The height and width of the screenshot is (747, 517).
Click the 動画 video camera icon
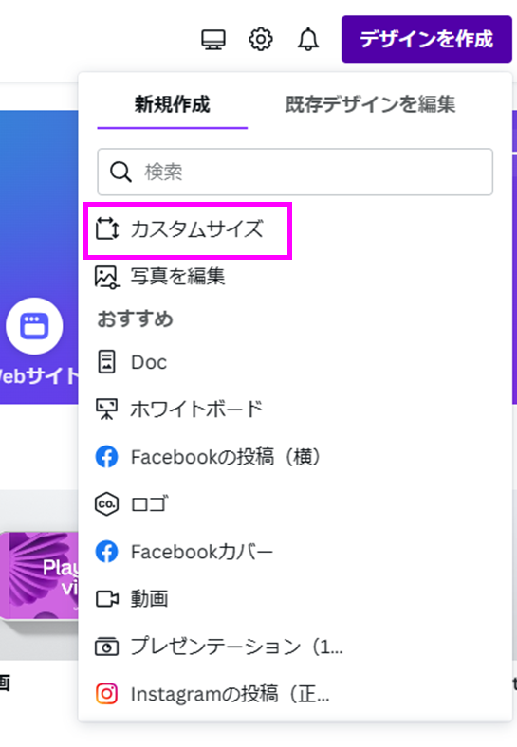107,599
